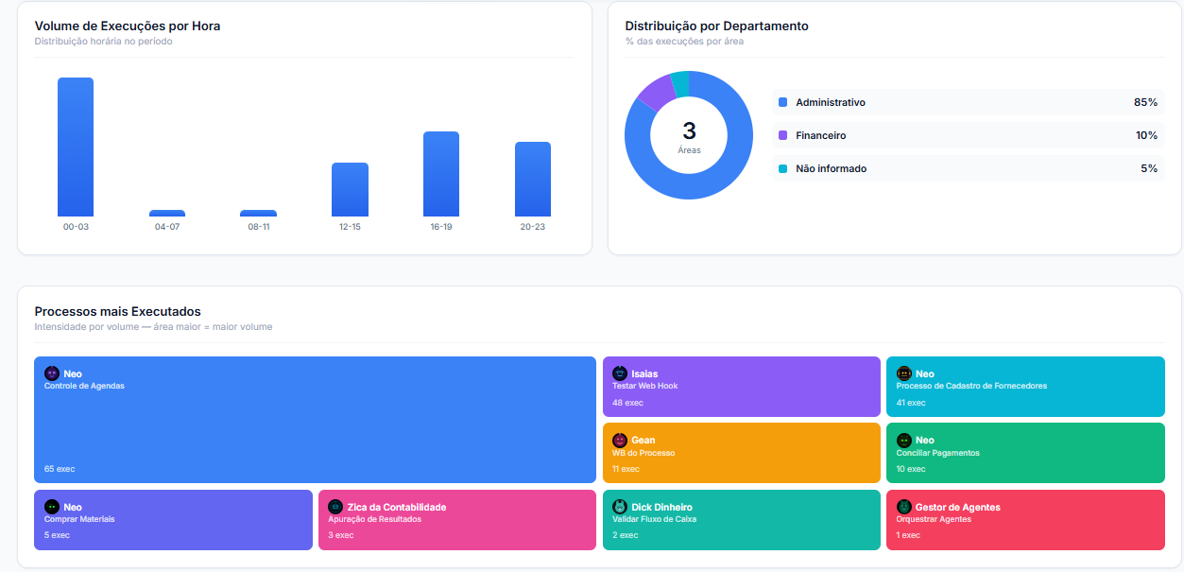Click the blue Administrativo legend swatch
Viewport: 1184px width, 572px height.
coord(782,102)
